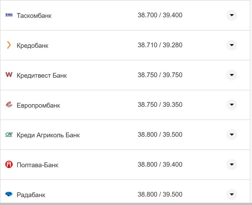Click the Таскомбанк bank name
The width and height of the screenshot is (252, 205).
coord(34,15)
